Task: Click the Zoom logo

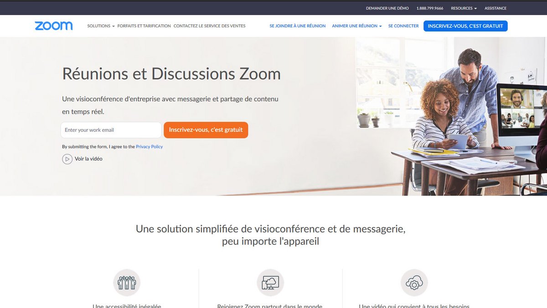Action: [x=53, y=26]
